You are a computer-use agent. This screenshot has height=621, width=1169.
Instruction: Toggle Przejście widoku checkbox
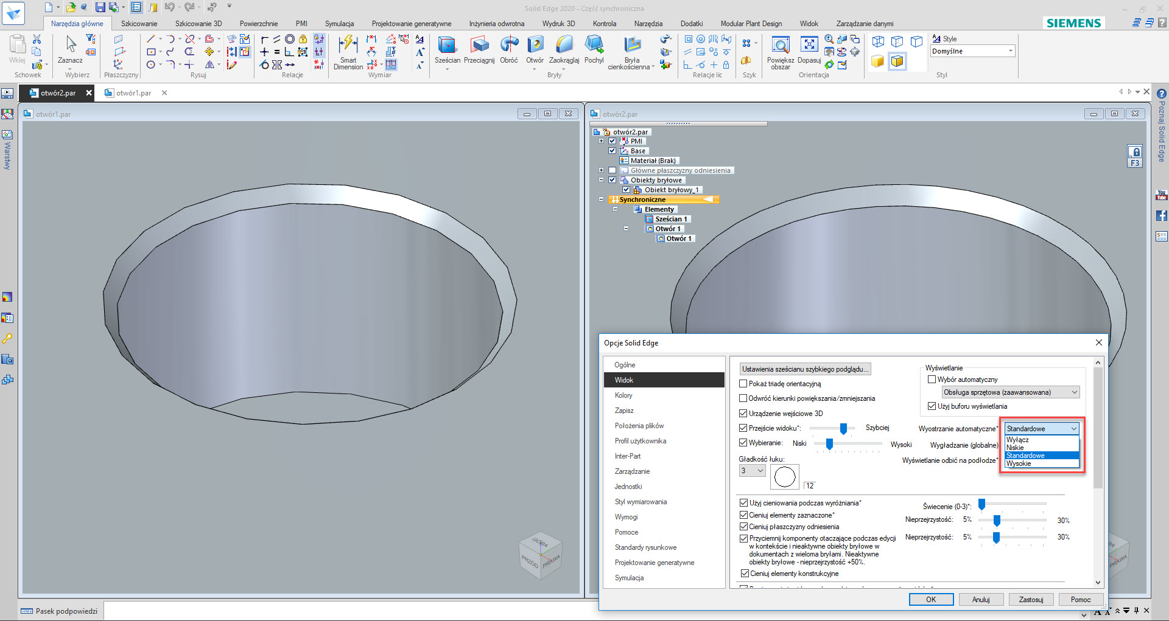(x=743, y=428)
